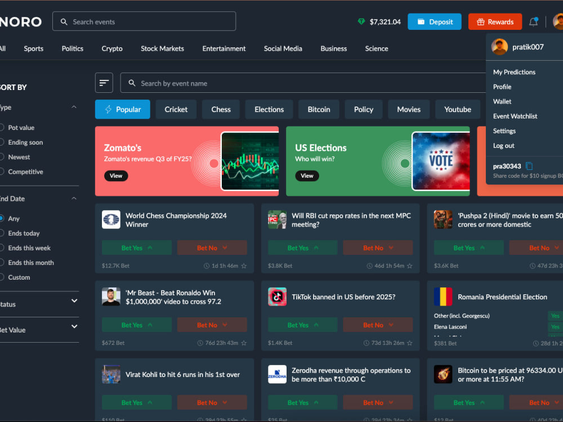Copy referral code pra30343 with copy icon
This screenshot has width=563, height=422.
pos(529,166)
